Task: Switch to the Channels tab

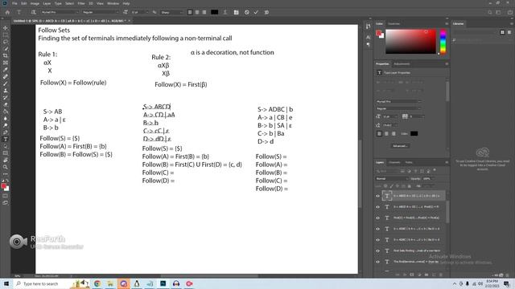Action: 394,162
